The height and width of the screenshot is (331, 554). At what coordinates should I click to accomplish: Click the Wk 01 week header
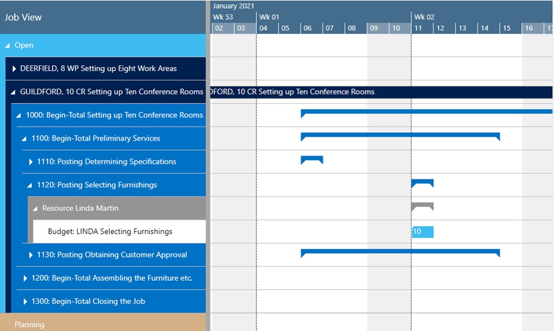pos(269,17)
